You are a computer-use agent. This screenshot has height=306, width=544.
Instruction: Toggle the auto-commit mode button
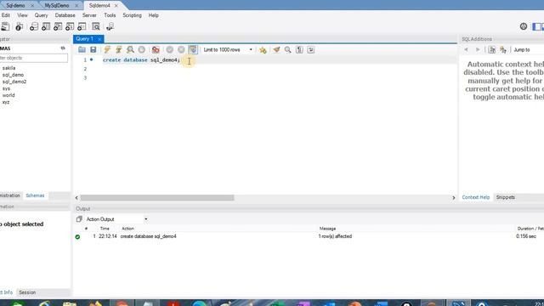click(193, 49)
